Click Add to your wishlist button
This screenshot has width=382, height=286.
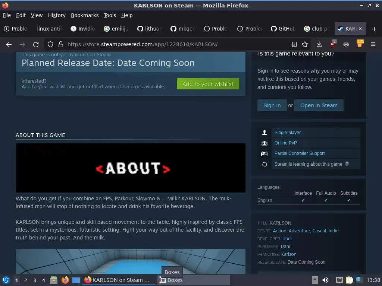(208, 84)
